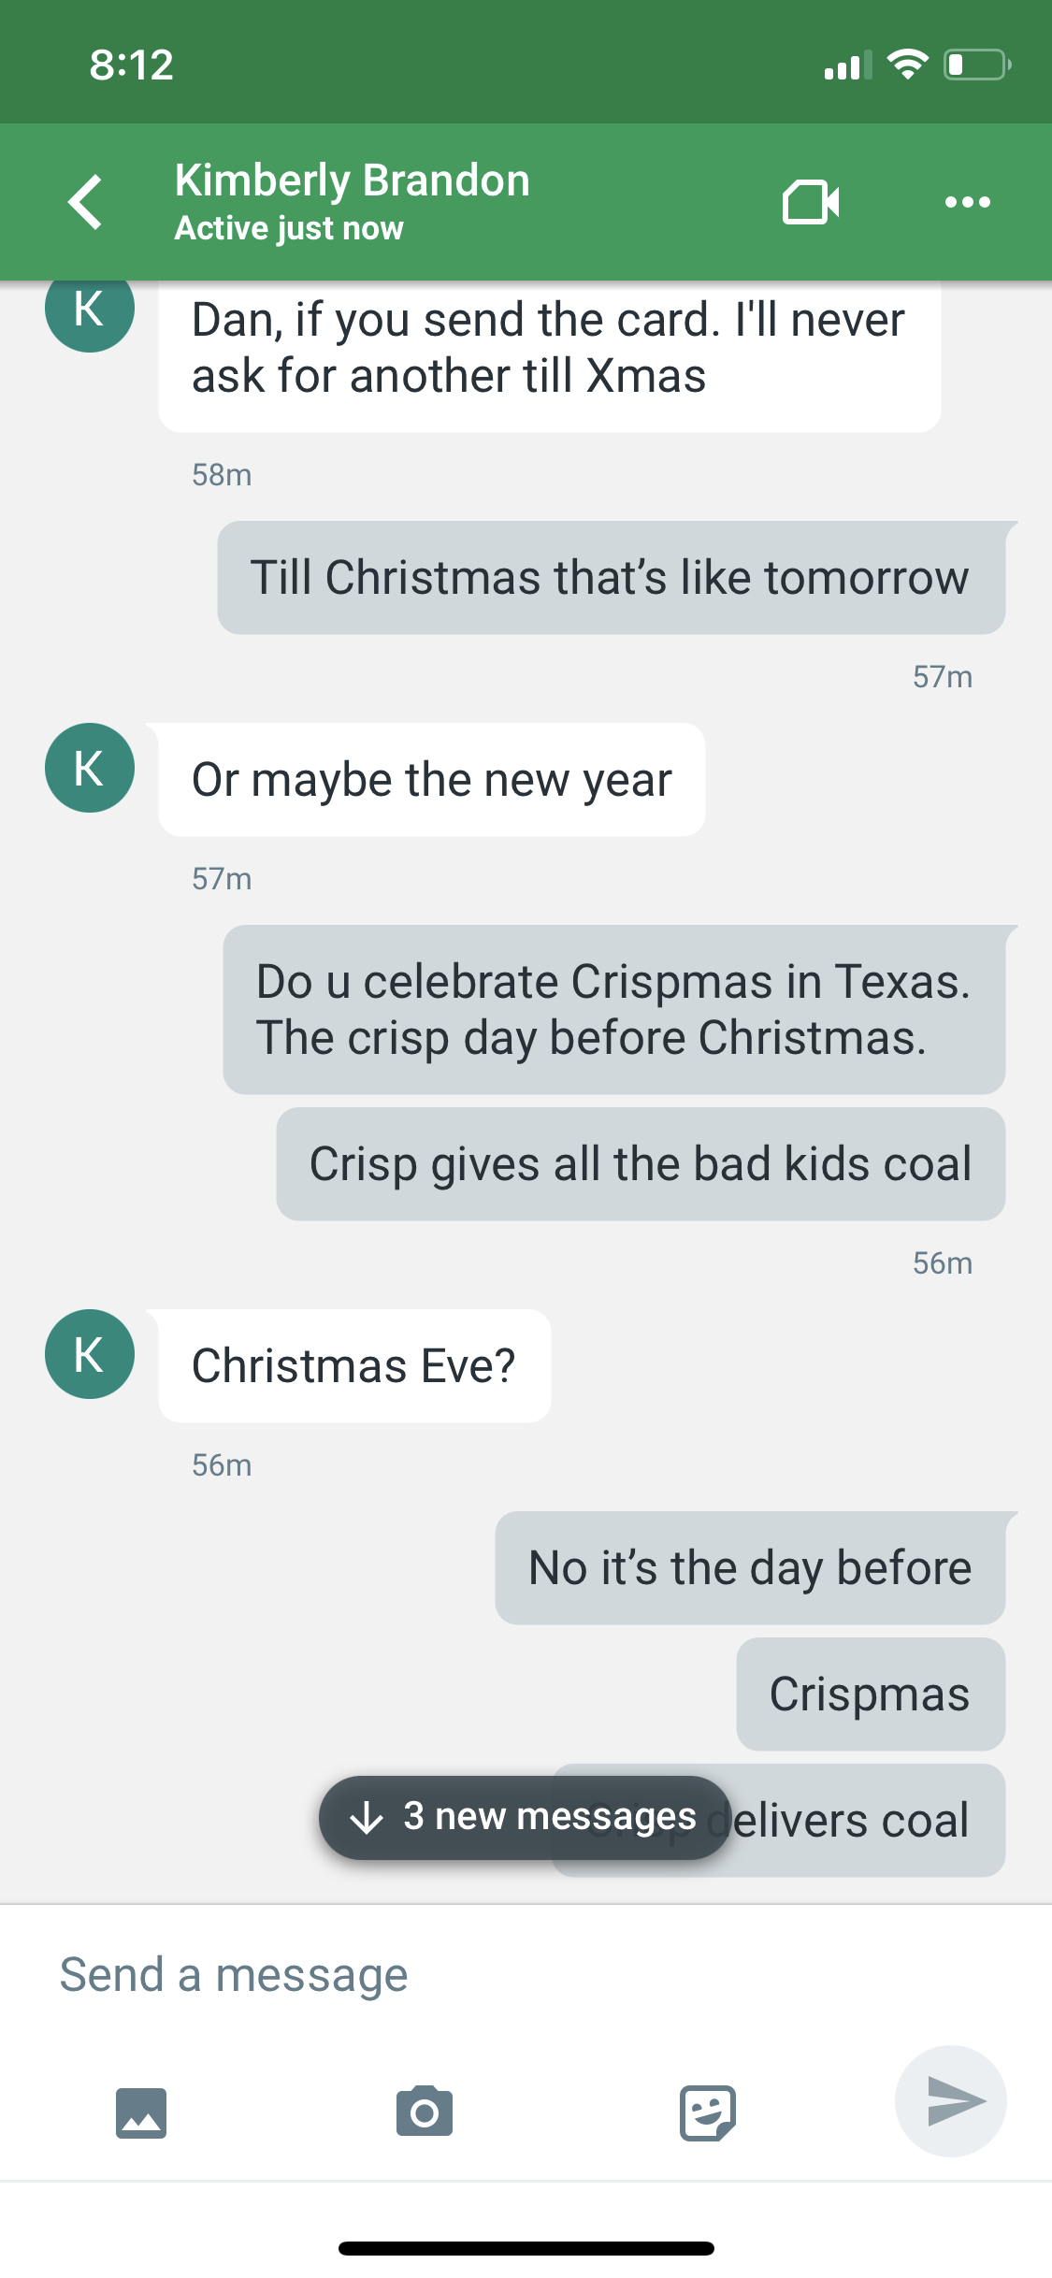Open the three-dot more options menu
This screenshot has width=1052, height=2278.
click(x=967, y=202)
